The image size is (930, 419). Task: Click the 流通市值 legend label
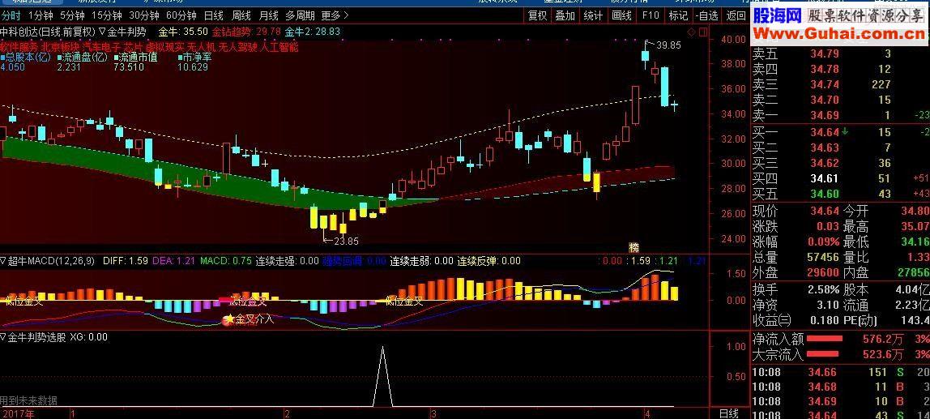tap(135, 58)
